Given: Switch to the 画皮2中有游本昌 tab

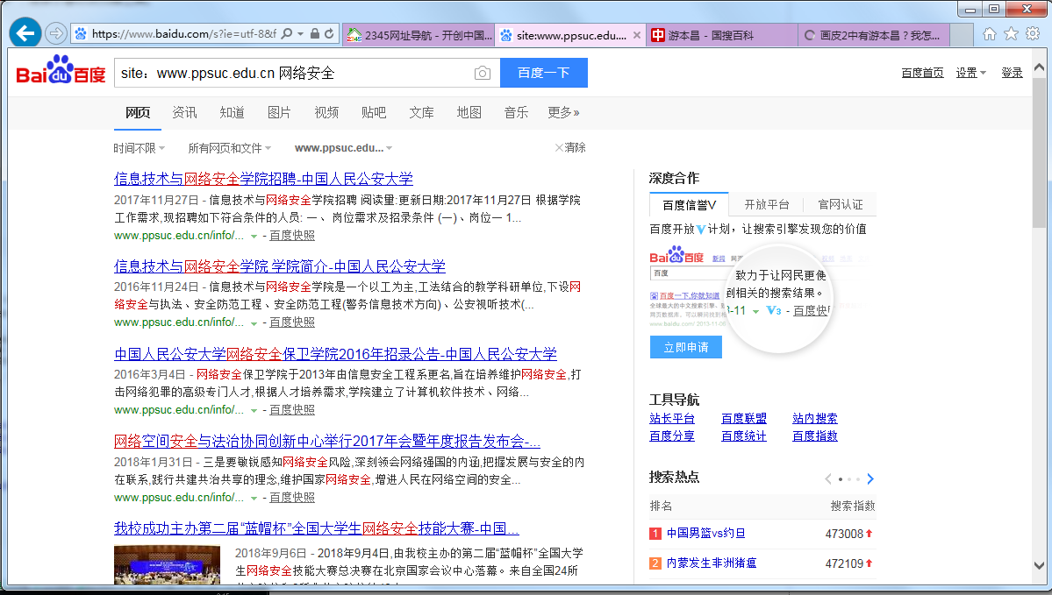Looking at the screenshot, I should [x=874, y=35].
